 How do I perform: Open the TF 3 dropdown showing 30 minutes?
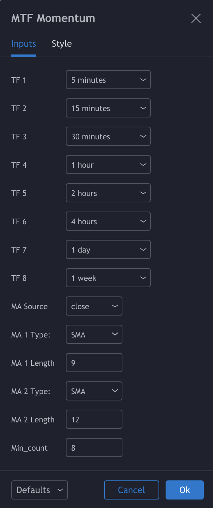tap(108, 137)
